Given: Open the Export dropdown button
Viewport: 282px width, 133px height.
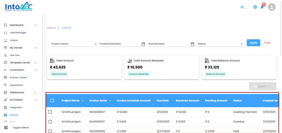Looking at the screenshot, I should (263, 86).
